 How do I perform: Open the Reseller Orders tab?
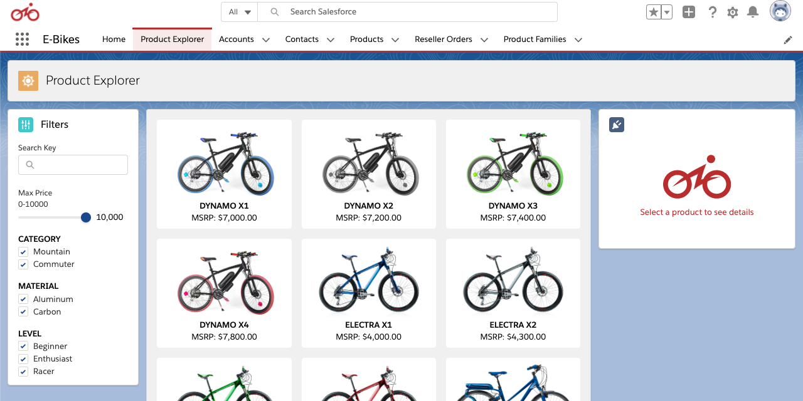click(x=443, y=39)
